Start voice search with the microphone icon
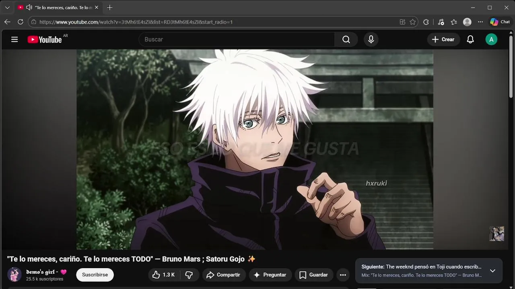515x289 pixels. coord(371,39)
